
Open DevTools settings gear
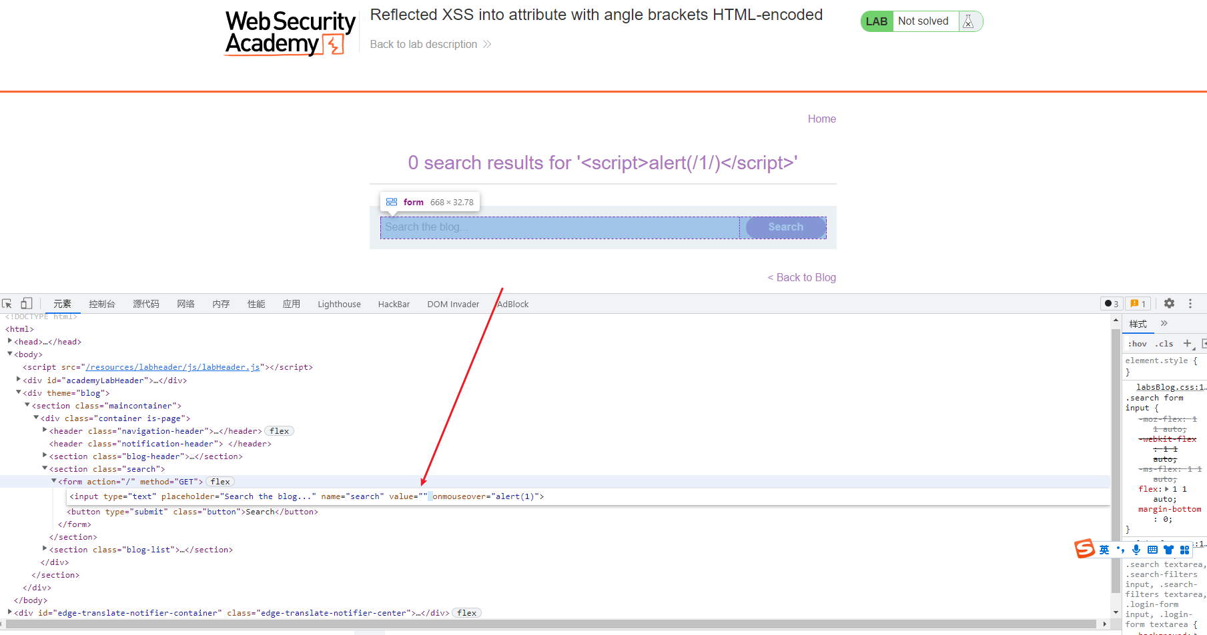[1169, 303]
